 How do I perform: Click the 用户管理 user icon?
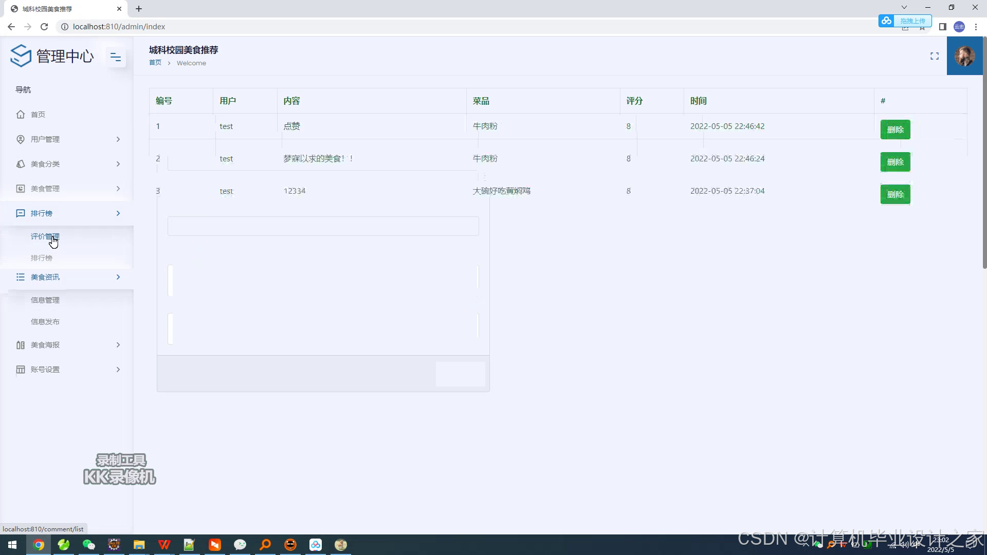(21, 139)
